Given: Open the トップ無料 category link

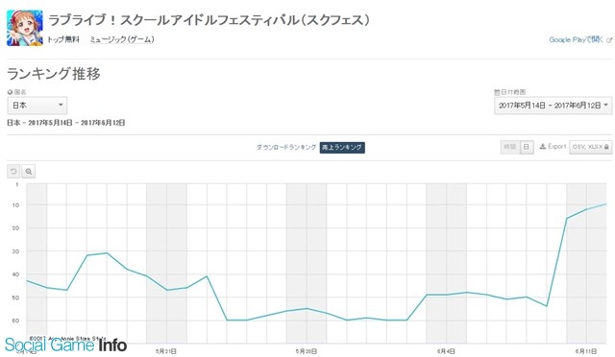Looking at the screenshot, I should click(x=63, y=39).
